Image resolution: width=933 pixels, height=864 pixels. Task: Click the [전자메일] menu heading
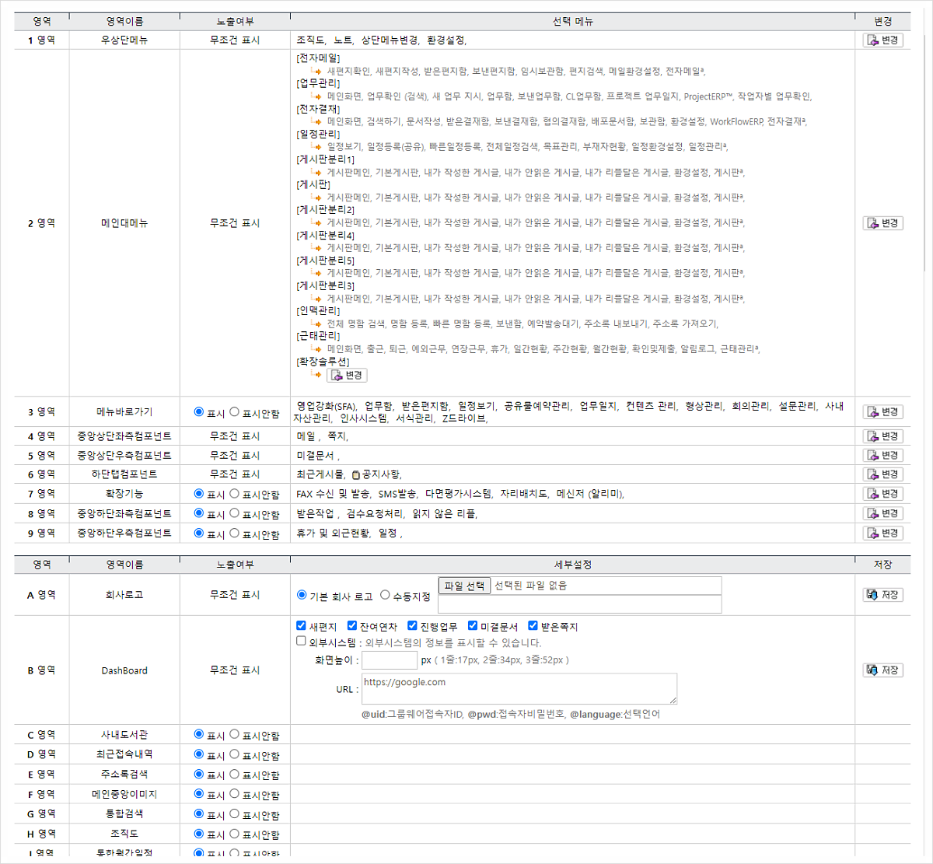(x=318, y=58)
